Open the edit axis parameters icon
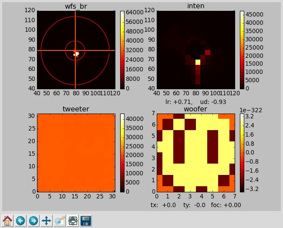Image resolution: width=283 pixels, height=228 pixels. click(x=60, y=221)
